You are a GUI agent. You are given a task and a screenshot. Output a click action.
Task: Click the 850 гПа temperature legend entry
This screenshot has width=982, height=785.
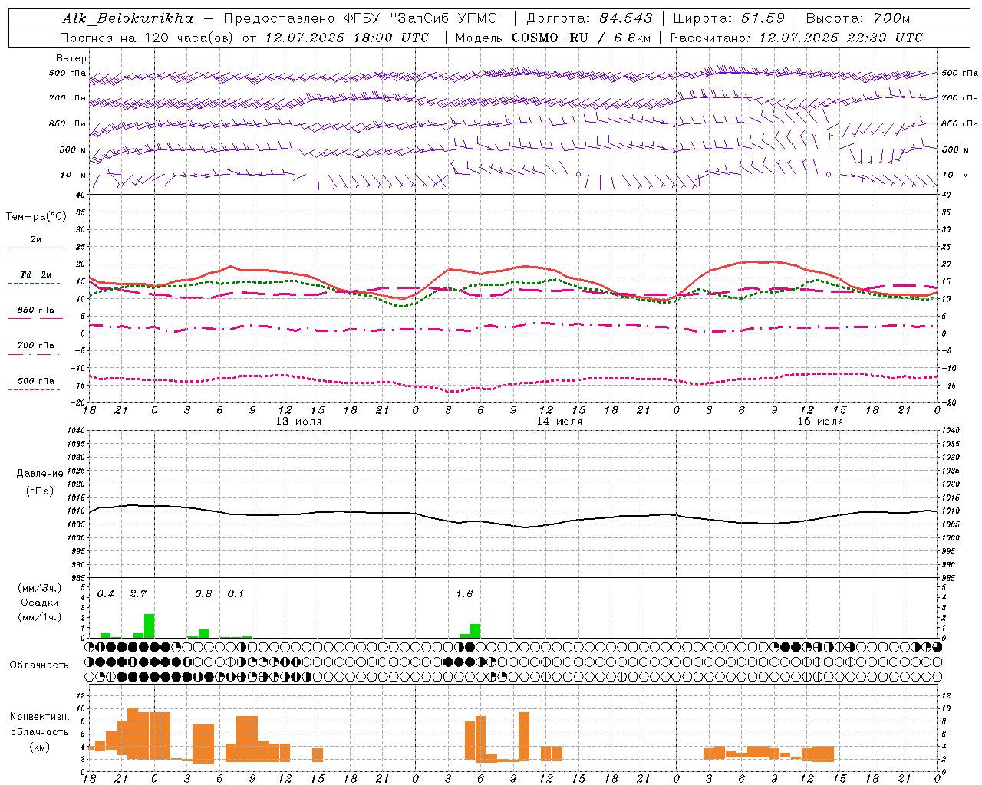(36, 310)
